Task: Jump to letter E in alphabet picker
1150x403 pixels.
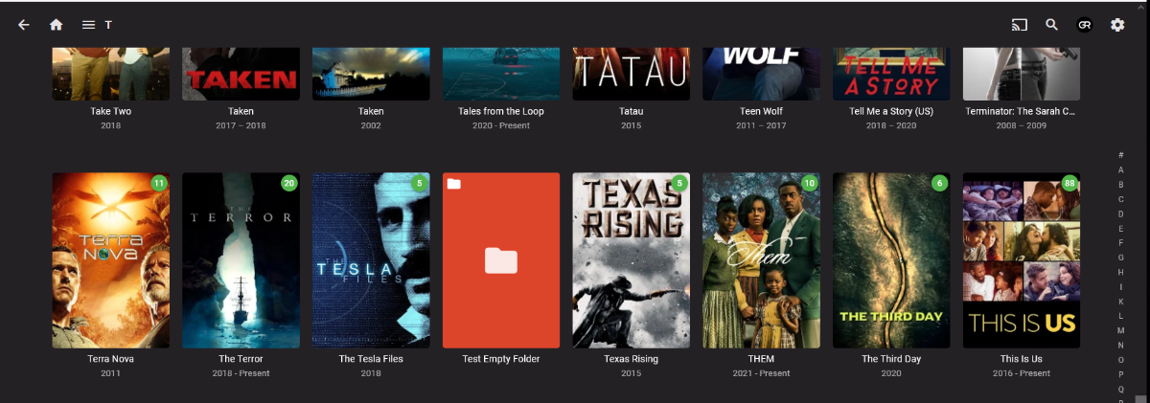Action: [x=1121, y=229]
